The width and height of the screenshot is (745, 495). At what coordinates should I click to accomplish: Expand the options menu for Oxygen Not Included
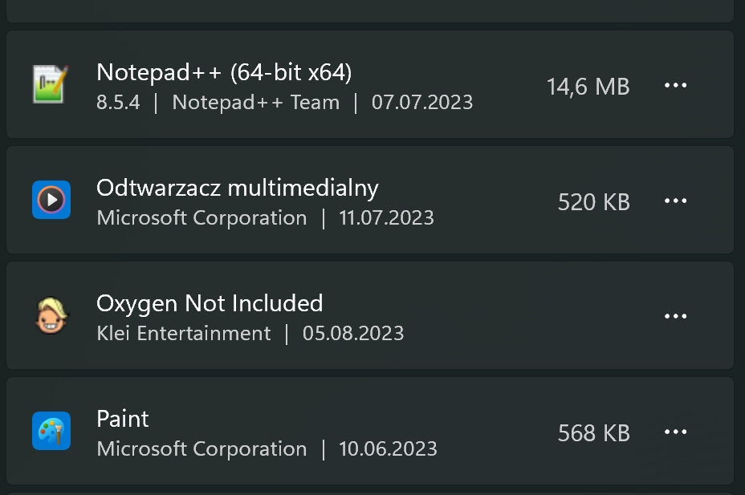[x=676, y=317]
